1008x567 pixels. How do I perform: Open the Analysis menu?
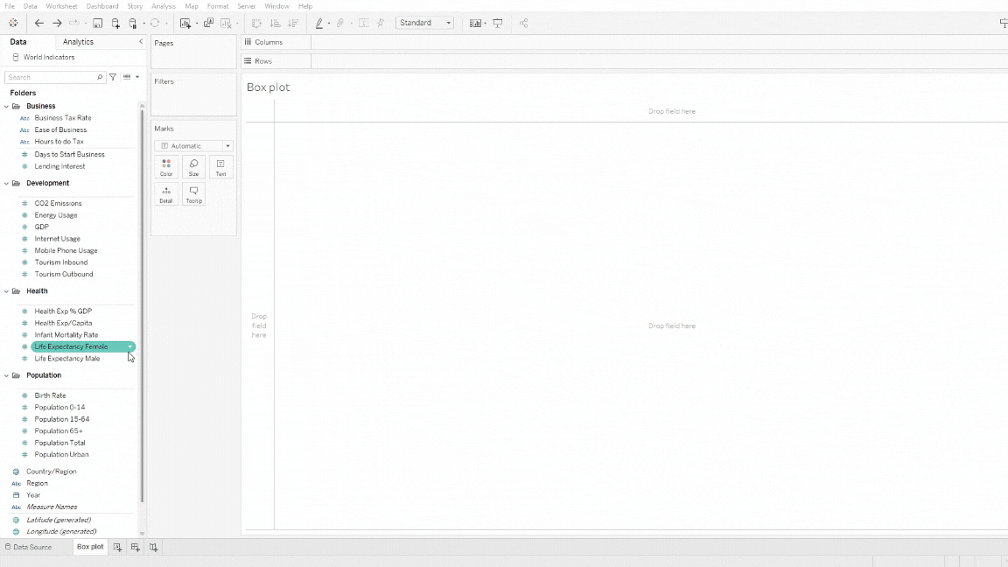coord(164,5)
